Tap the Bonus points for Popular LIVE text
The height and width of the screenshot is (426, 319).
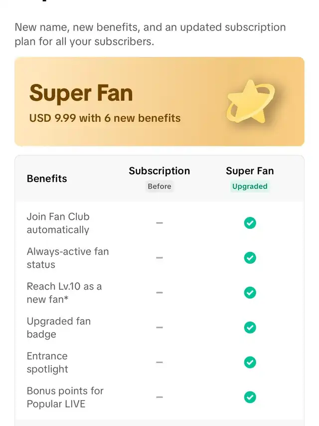[65, 398]
